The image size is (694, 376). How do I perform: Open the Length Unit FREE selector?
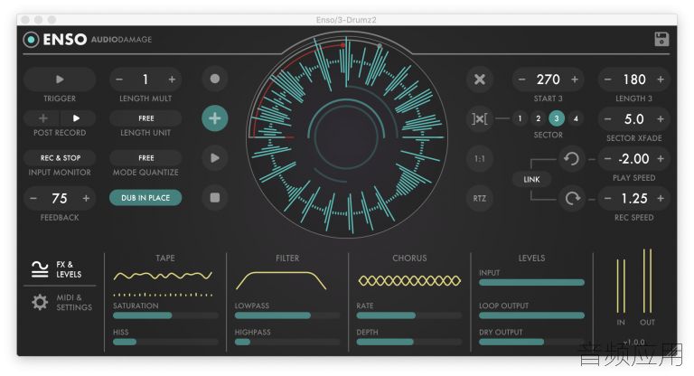click(x=145, y=118)
